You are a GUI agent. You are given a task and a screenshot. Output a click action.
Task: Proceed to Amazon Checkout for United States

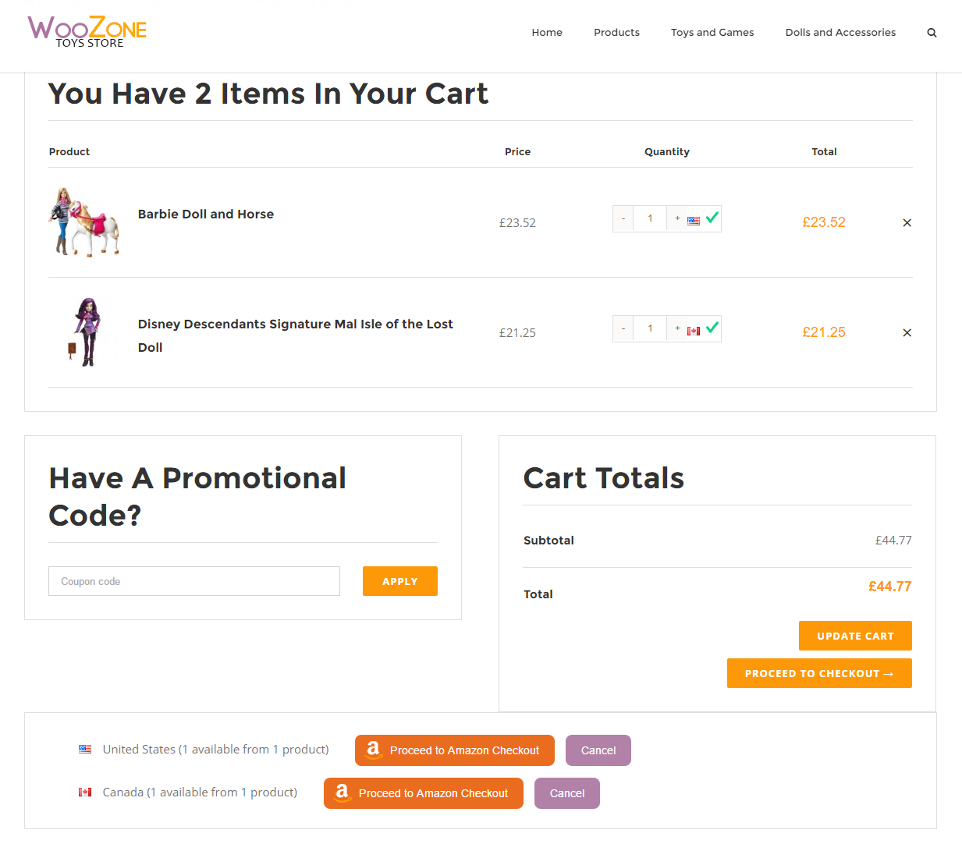tap(455, 750)
